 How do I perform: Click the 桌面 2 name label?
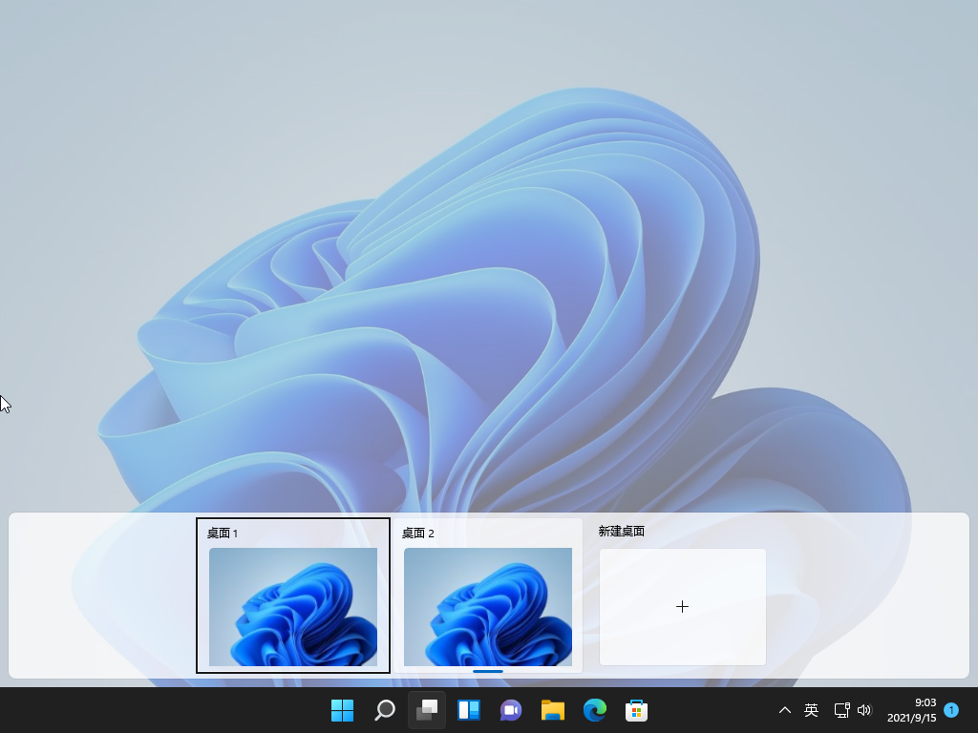417,534
